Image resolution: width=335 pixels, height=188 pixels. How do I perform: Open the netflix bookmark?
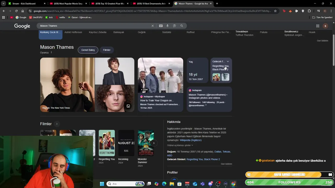pyautogui.click(x=60, y=17)
